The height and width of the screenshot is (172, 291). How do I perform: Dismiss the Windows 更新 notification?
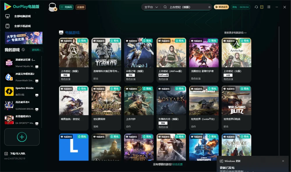283,161
